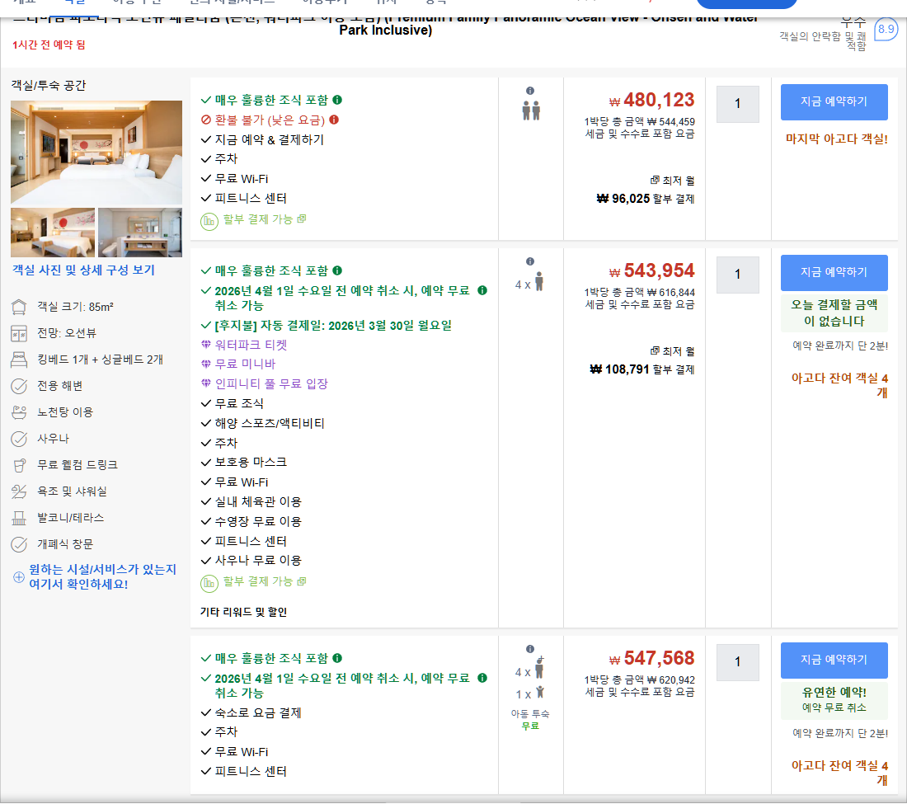
Task: Book the ₩547,568 offer with 지금 예약하기
Action: tap(834, 660)
